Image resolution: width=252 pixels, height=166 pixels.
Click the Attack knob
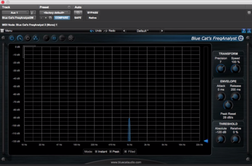pos(221,97)
